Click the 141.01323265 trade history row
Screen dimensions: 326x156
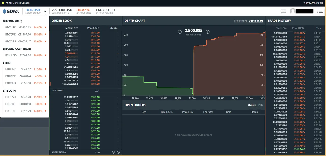point(295,37)
